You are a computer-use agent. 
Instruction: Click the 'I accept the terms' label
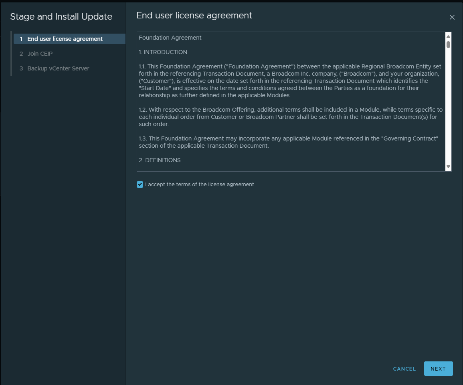[x=200, y=184]
